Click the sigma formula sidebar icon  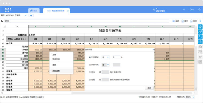pos(200,57)
